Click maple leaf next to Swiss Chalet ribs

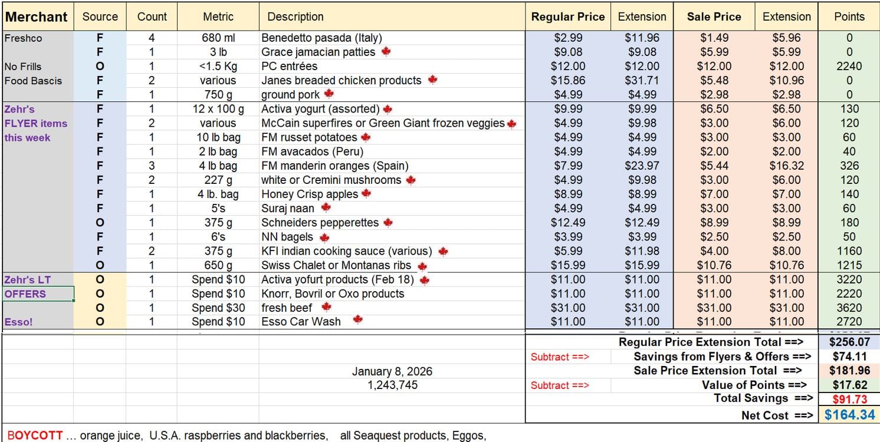click(422, 265)
